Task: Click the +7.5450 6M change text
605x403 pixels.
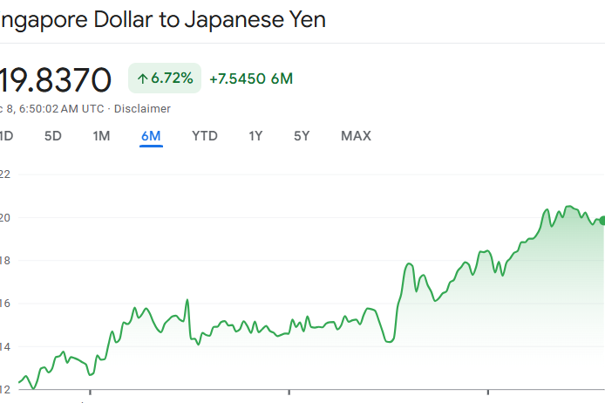Action: click(251, 79)
